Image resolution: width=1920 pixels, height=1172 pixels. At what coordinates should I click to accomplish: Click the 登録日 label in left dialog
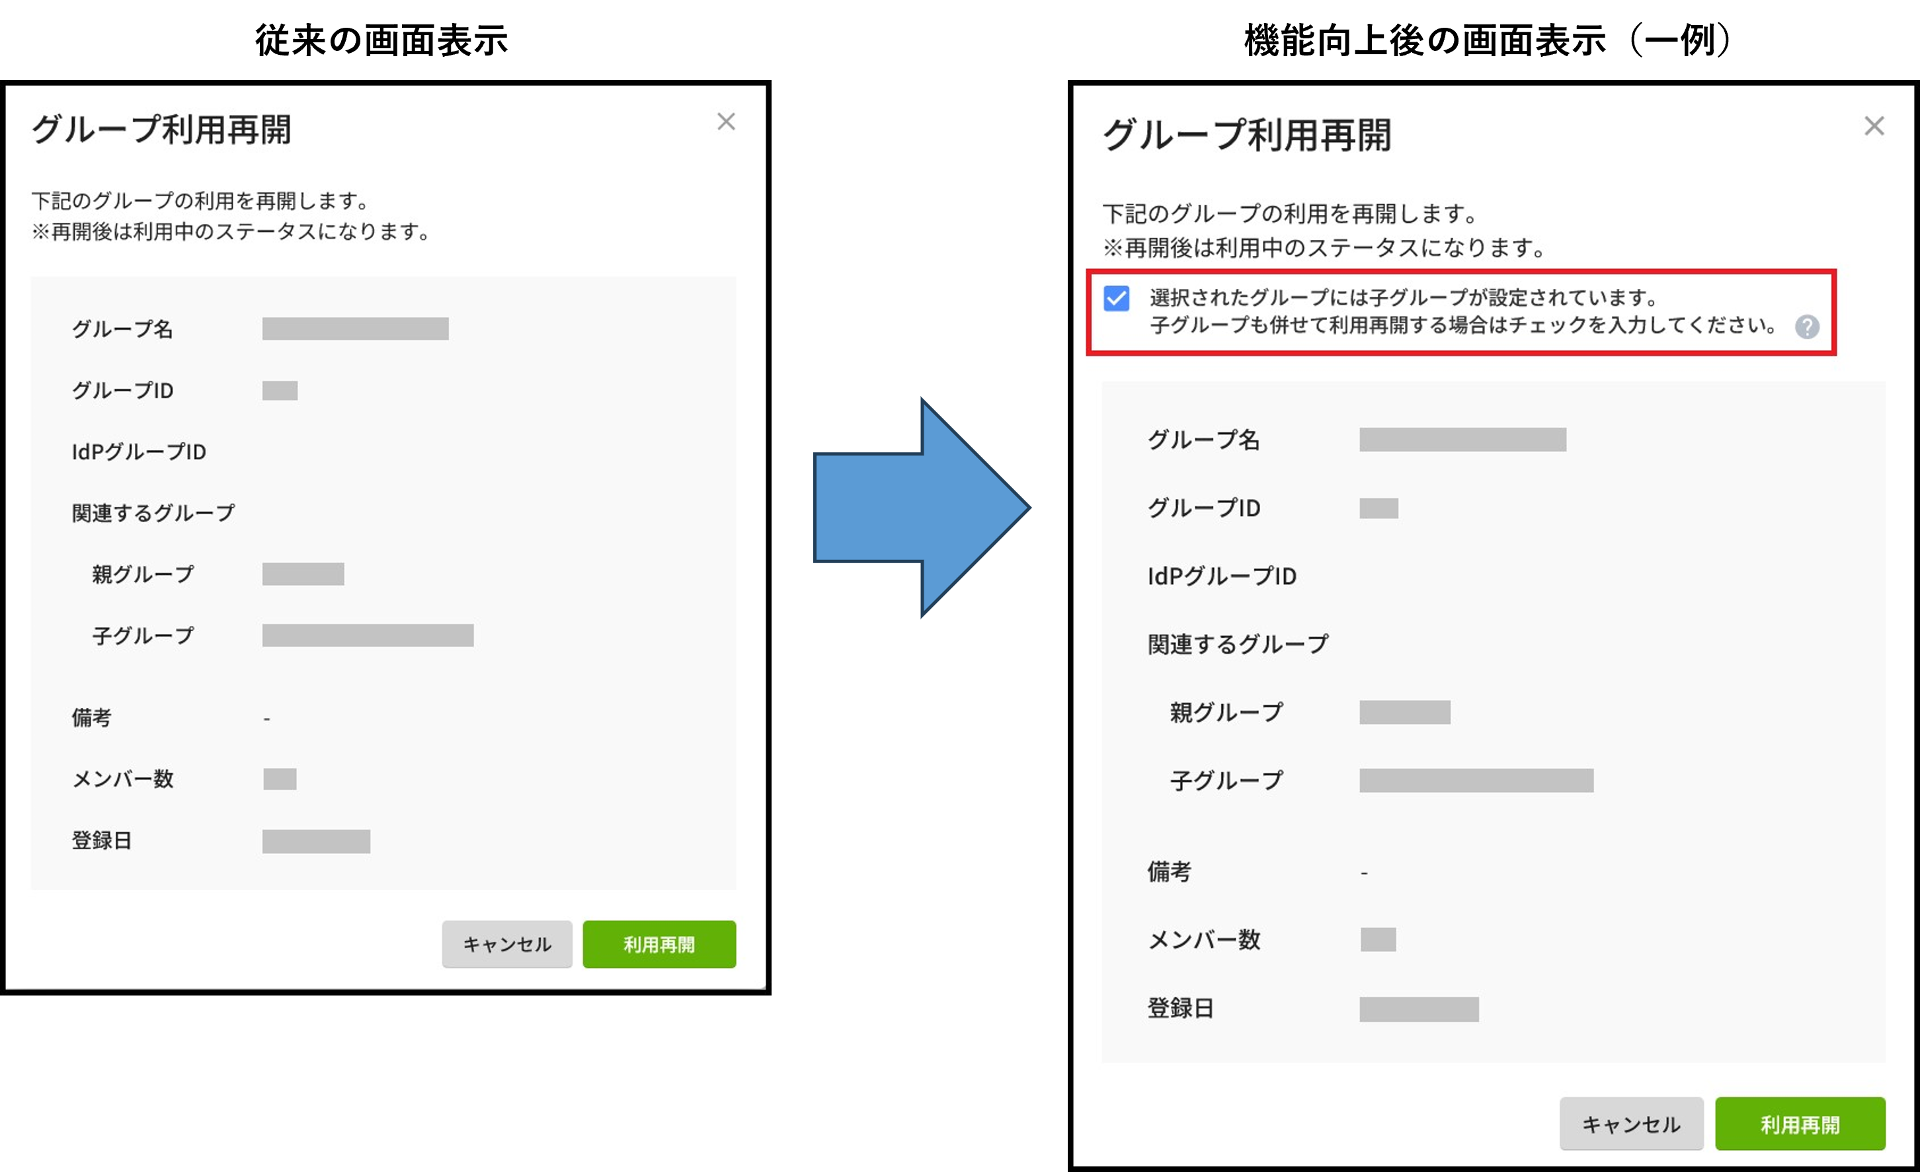click(x=101, y=840)
